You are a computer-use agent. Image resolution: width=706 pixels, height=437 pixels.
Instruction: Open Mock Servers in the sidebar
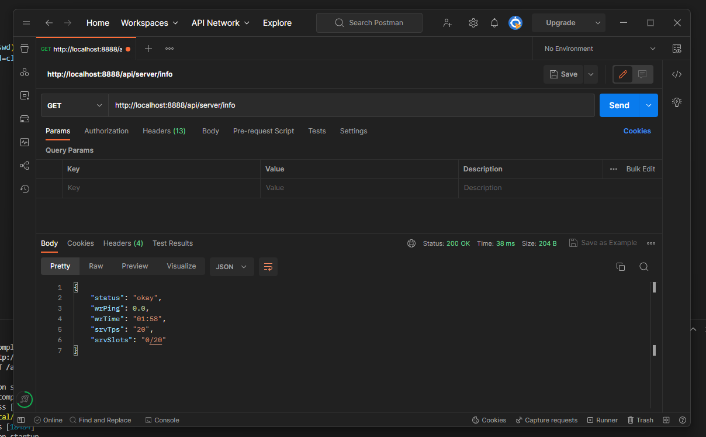click(25, 119)
